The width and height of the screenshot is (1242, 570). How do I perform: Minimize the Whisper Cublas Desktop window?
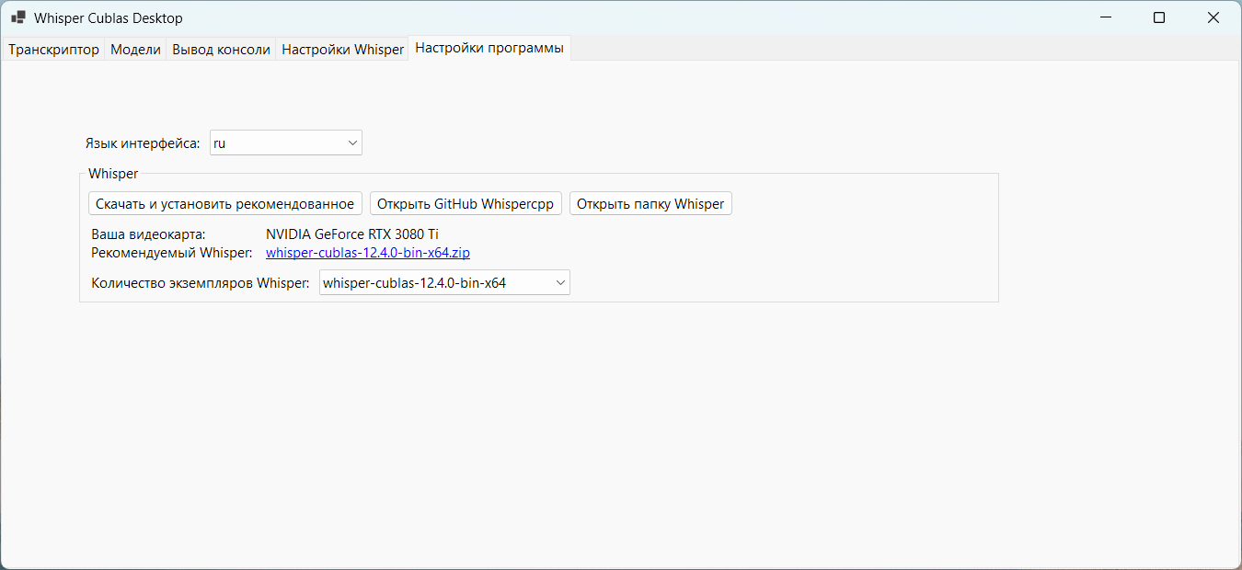tap(1105, 17)
